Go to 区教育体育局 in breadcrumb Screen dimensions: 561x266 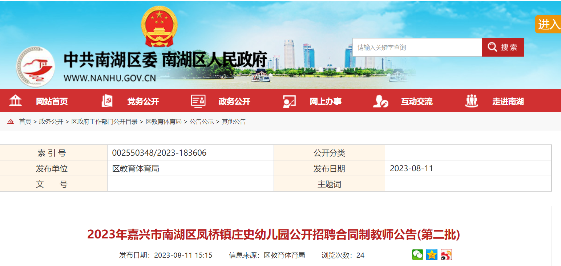pos(164,122)
